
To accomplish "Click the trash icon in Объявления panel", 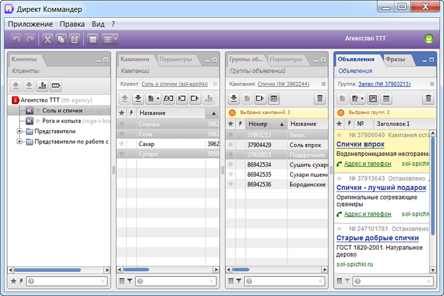I will pos(428,99).
